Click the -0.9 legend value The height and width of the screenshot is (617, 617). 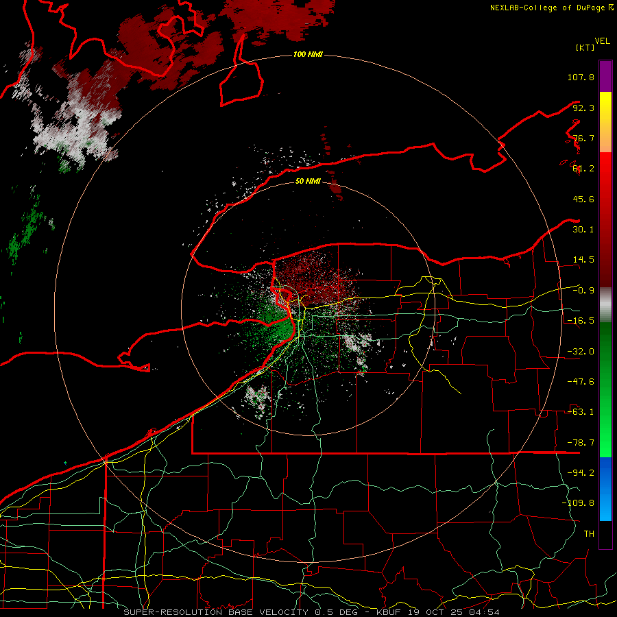tap(583, 291)
